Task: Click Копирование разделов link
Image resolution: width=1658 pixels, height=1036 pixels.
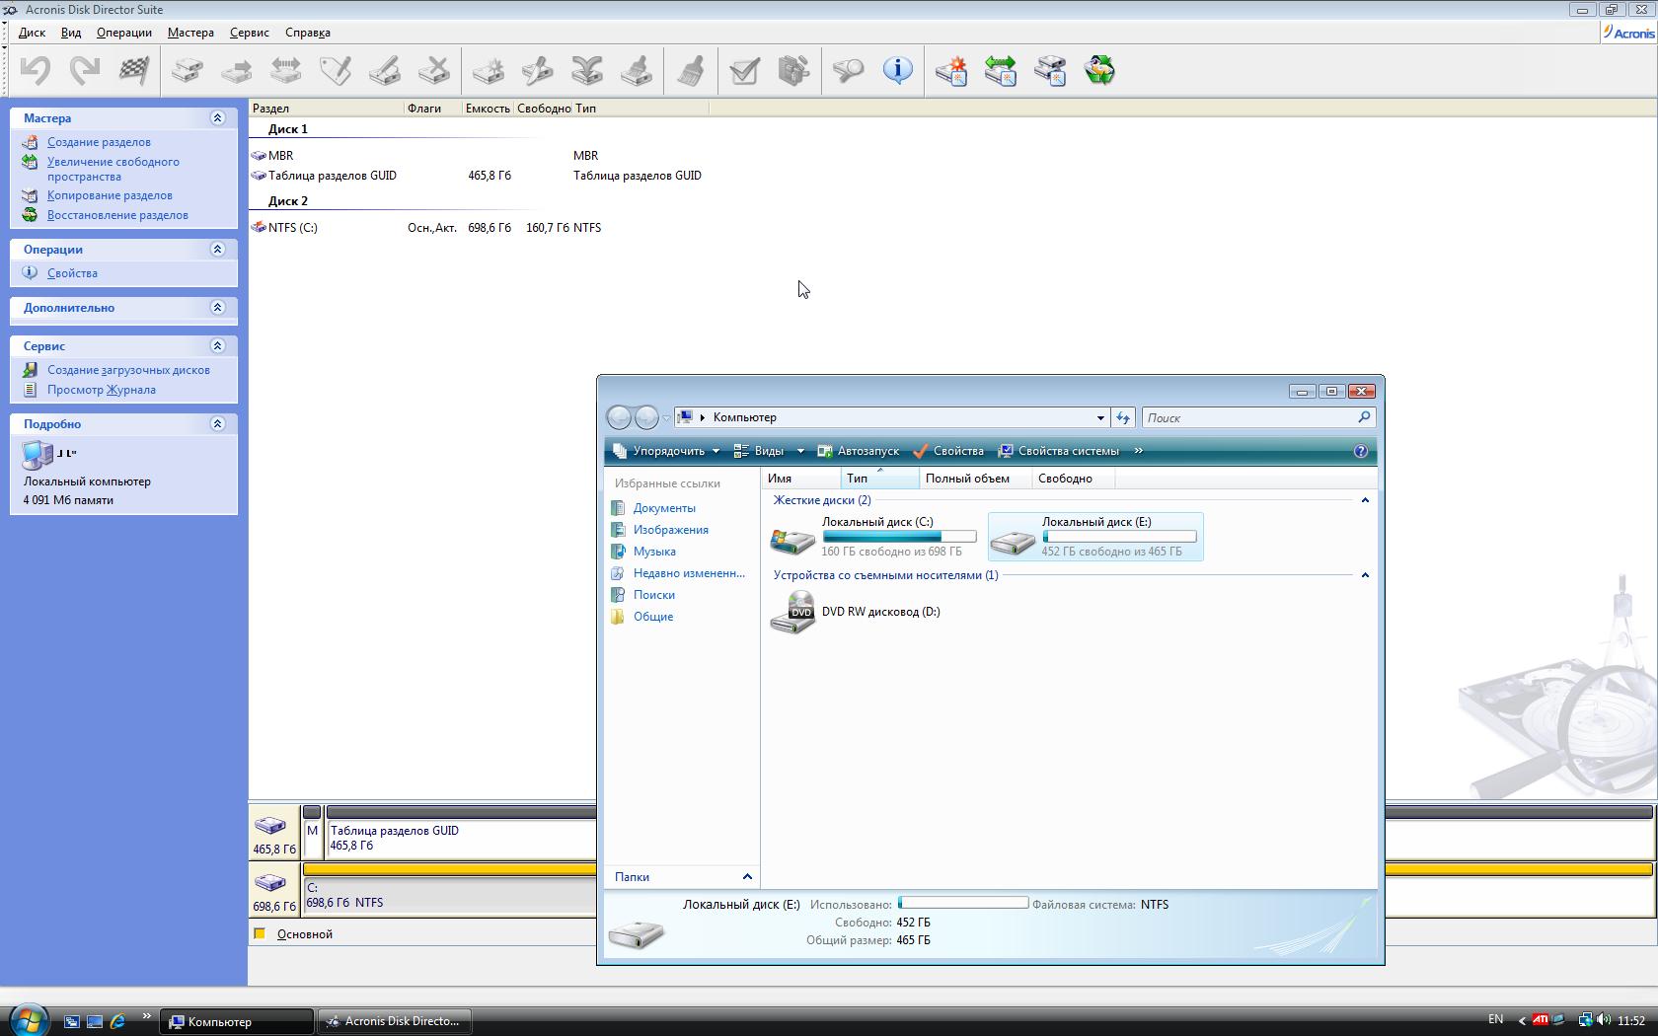Action: [x=110, y=195]
